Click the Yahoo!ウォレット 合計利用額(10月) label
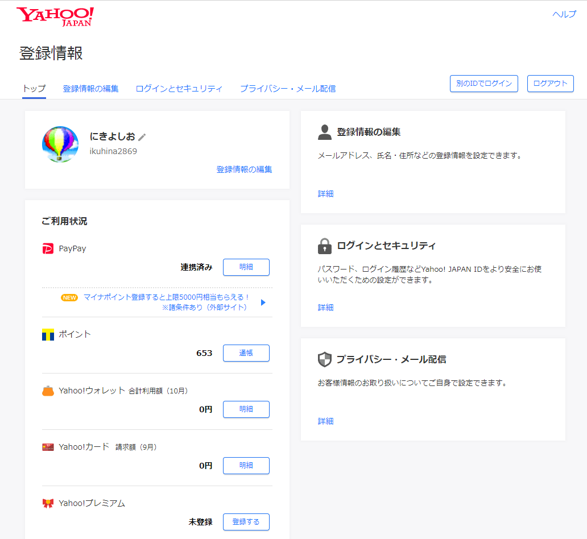This screenshot has height=539, width=587. pos(123,391)
